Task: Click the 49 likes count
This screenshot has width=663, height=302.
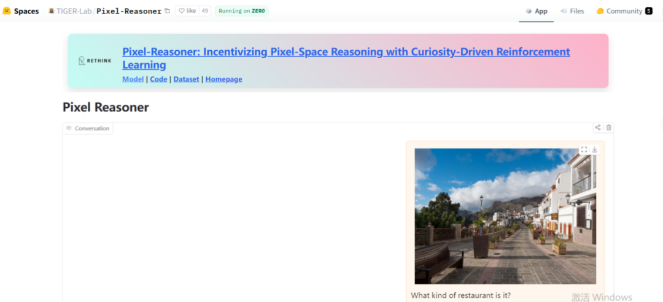Action: (204, 11)
